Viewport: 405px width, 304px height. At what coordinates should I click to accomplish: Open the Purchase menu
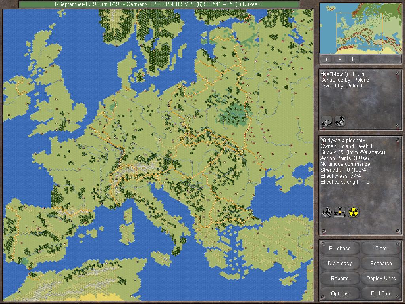[340, 249]
